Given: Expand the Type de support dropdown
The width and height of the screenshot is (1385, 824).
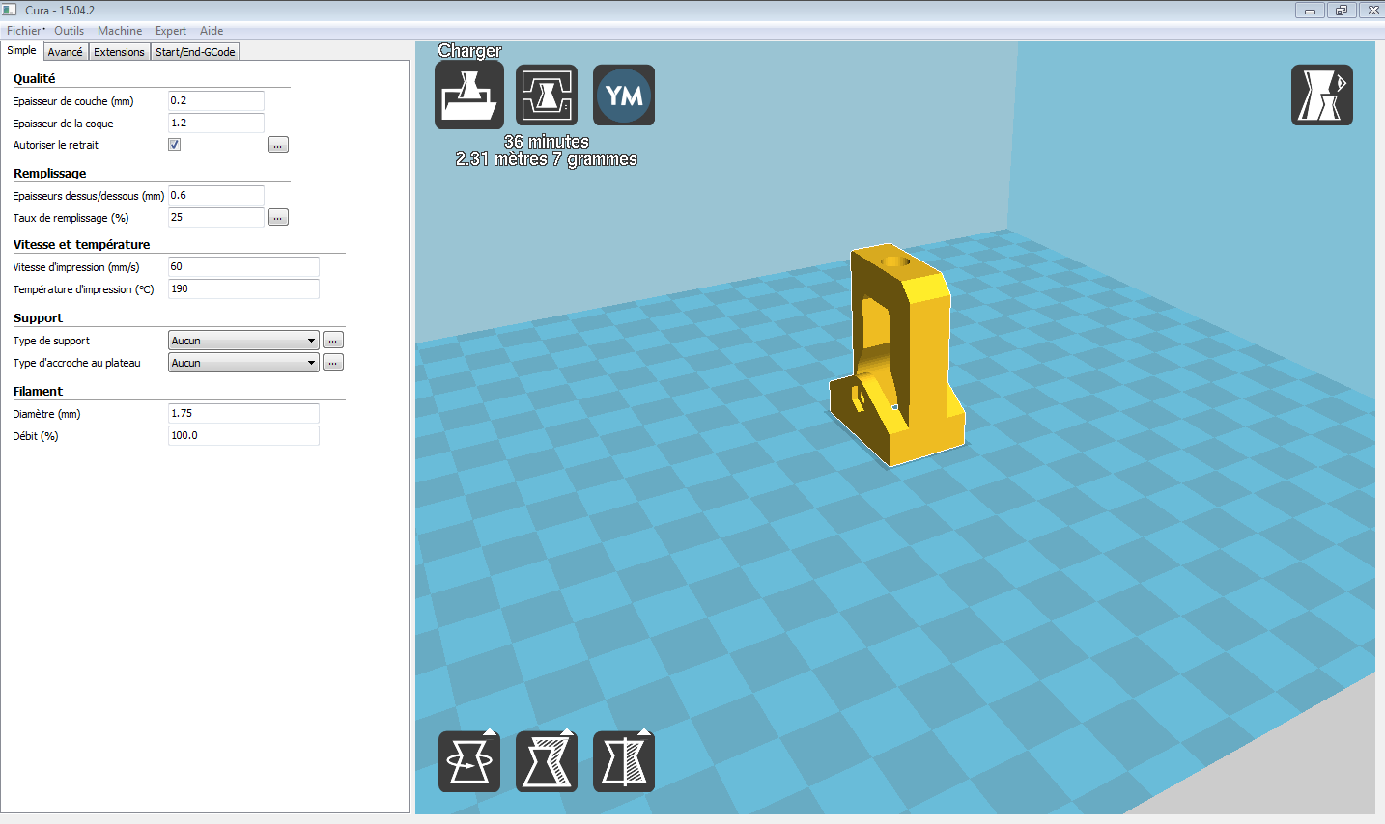Looking at the screenshot, I should point(243,341).
